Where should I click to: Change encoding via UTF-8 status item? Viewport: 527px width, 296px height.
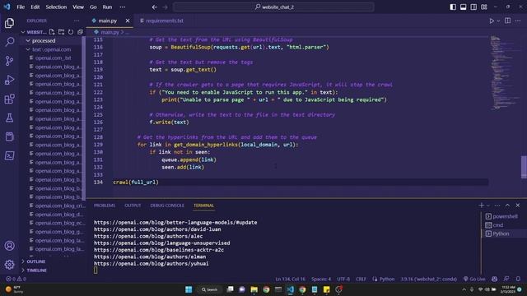pyautogui.click(x=343, y=279)
